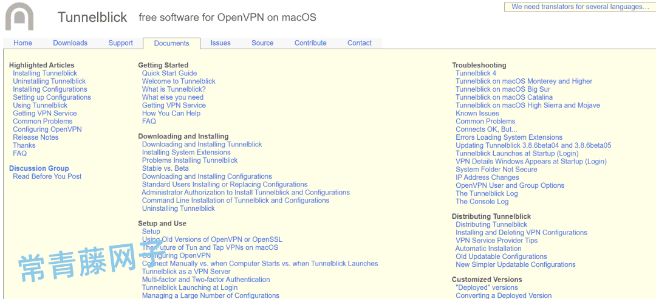This screenshot has height=299, width=656.
Task: Click the translators needed notice banner
Action: 579,7
